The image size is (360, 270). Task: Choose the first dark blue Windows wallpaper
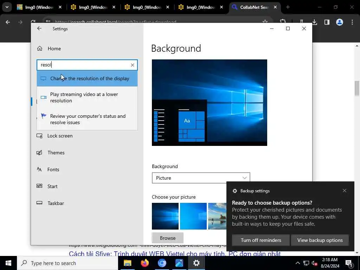click(x=165, y=216)
